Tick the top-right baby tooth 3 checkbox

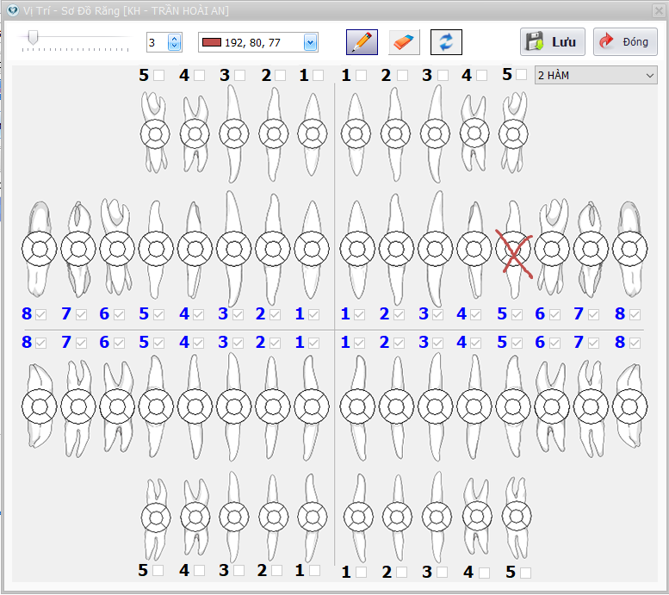(x=443, y=76)
